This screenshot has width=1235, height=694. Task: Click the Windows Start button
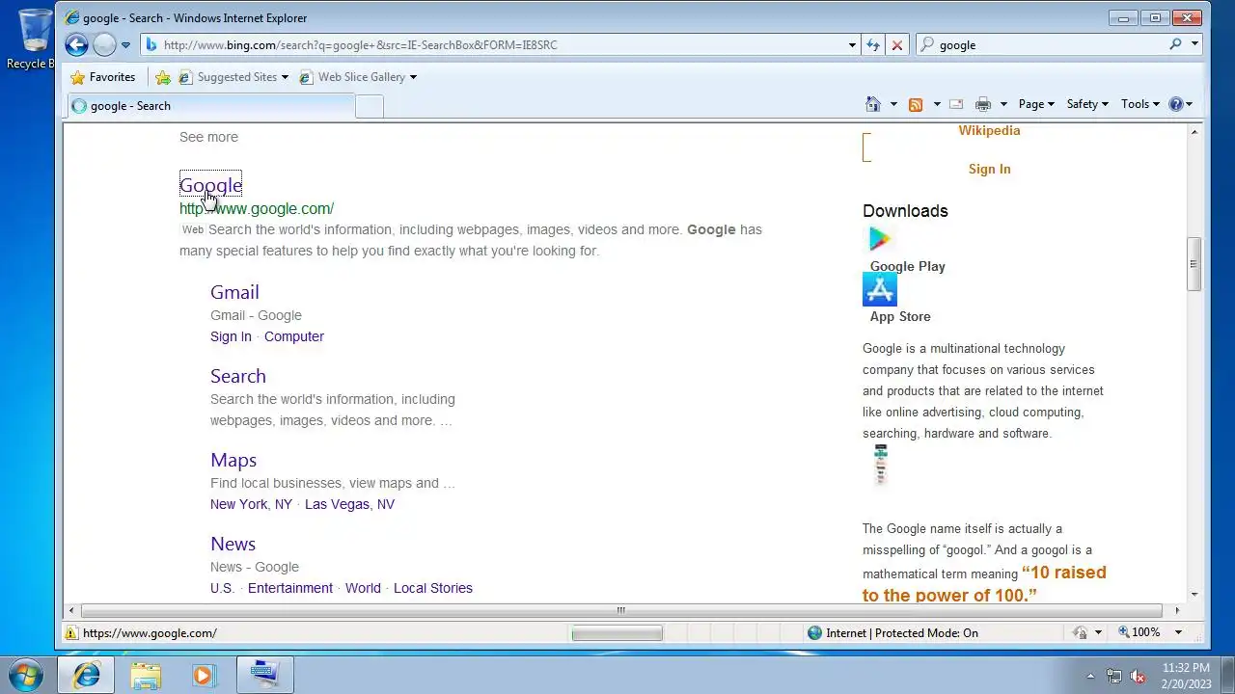(x=26, y=674)
